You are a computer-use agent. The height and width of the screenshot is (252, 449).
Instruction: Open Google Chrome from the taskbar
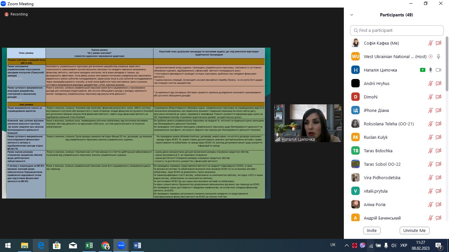[x=105, y=245]
